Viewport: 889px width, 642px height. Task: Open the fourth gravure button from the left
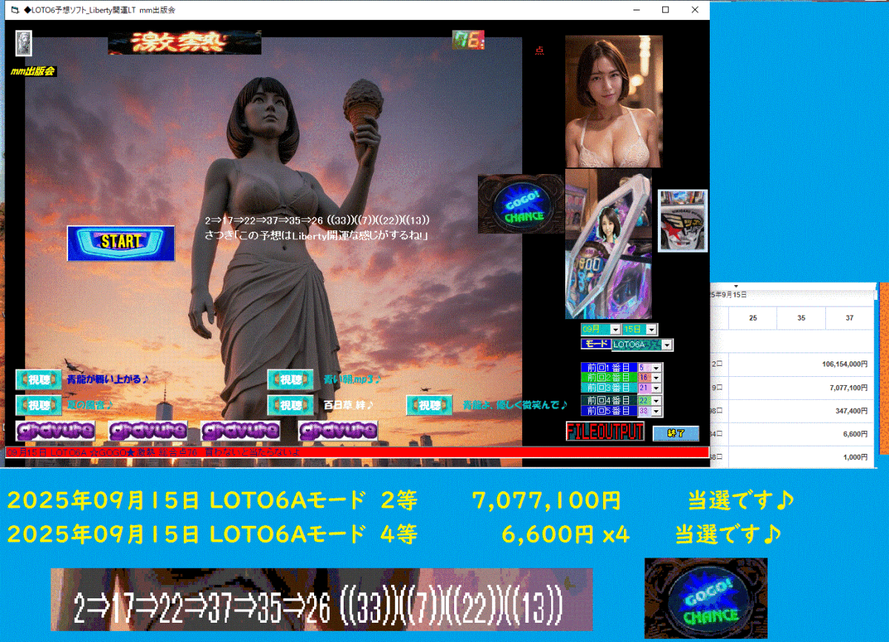(338, 431)
